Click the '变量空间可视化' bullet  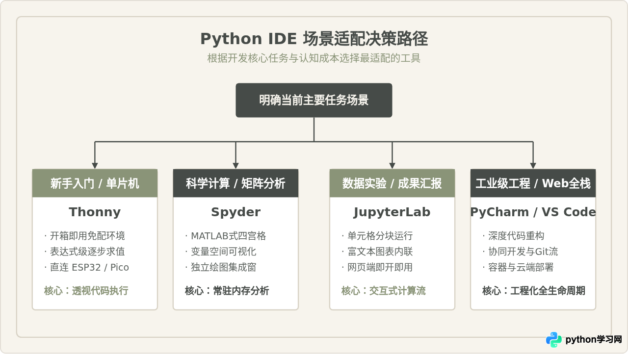(220, 252)
